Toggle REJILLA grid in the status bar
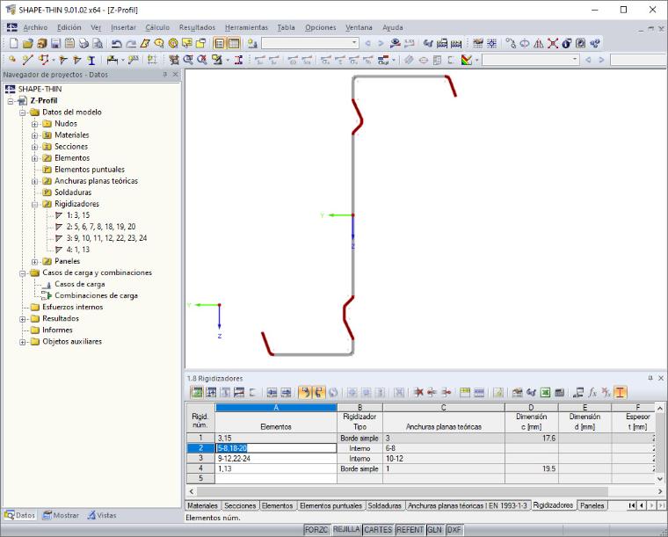The image size is (668, 537). point(346,529)
